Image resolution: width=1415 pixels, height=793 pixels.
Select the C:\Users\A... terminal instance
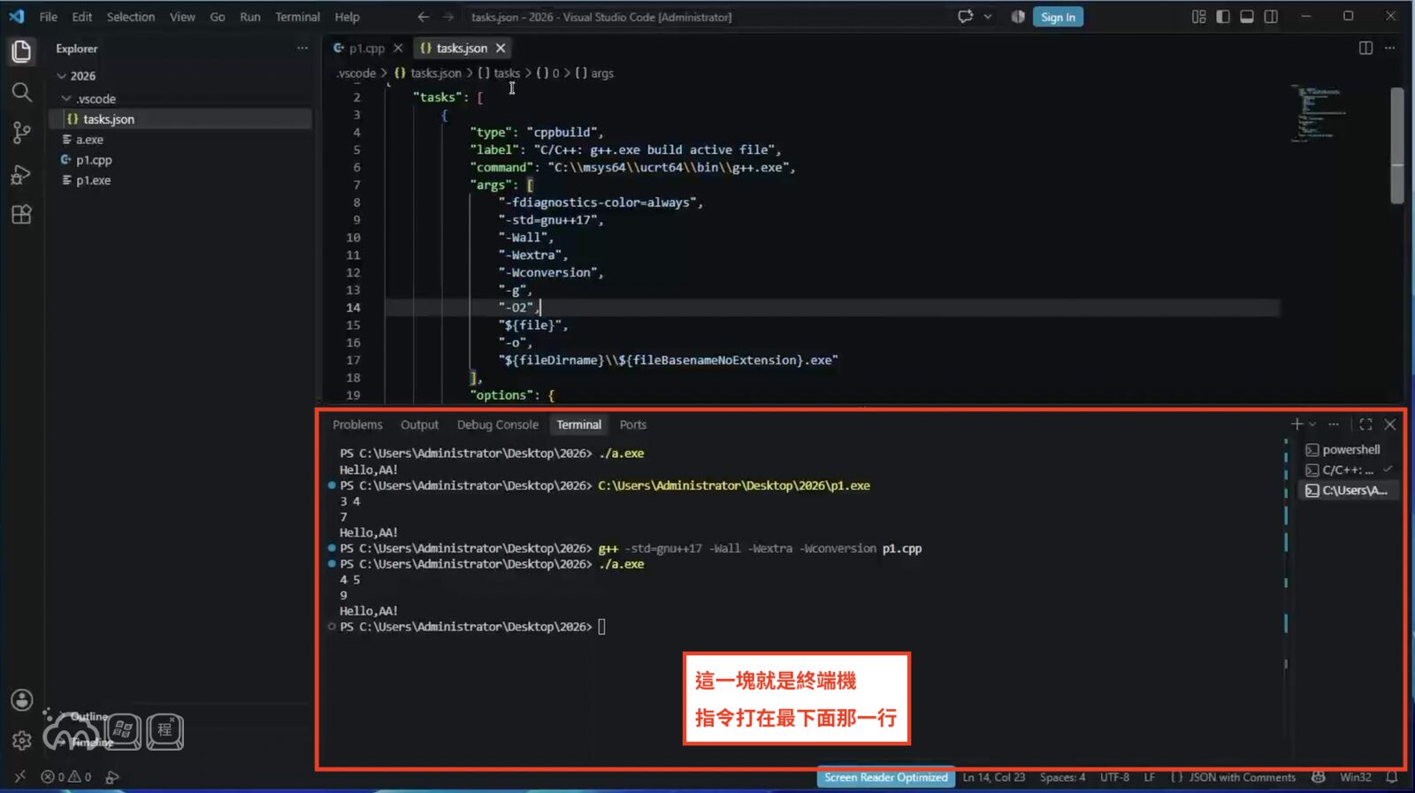coord(1348,491)
